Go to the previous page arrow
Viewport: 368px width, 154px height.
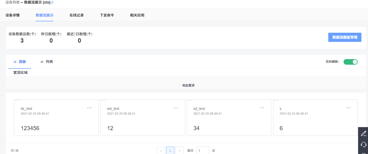pos(161,151)
